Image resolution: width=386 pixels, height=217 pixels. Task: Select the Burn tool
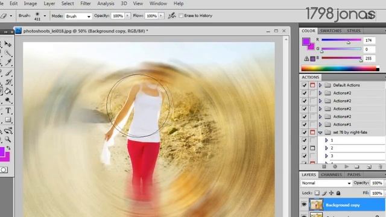coord(8,101)
